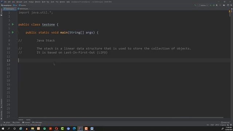This screenshot has height=131, width=233.
Task: Click the horizontal editor scrollbar
Action: tap(121, 118)
